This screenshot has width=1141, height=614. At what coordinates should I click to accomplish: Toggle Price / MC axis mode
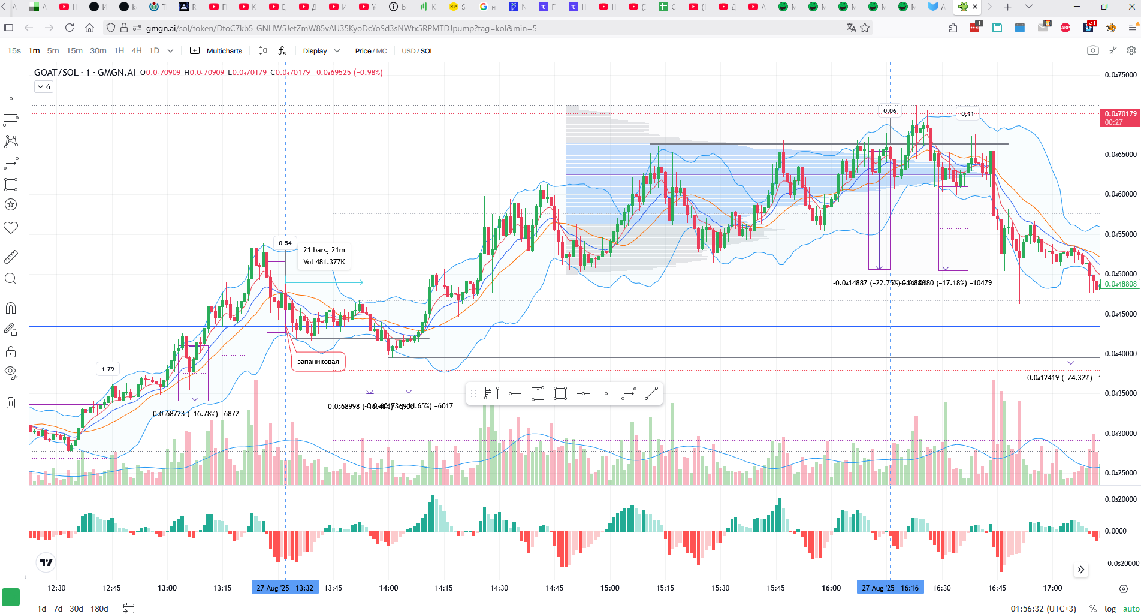coord(370,51)
